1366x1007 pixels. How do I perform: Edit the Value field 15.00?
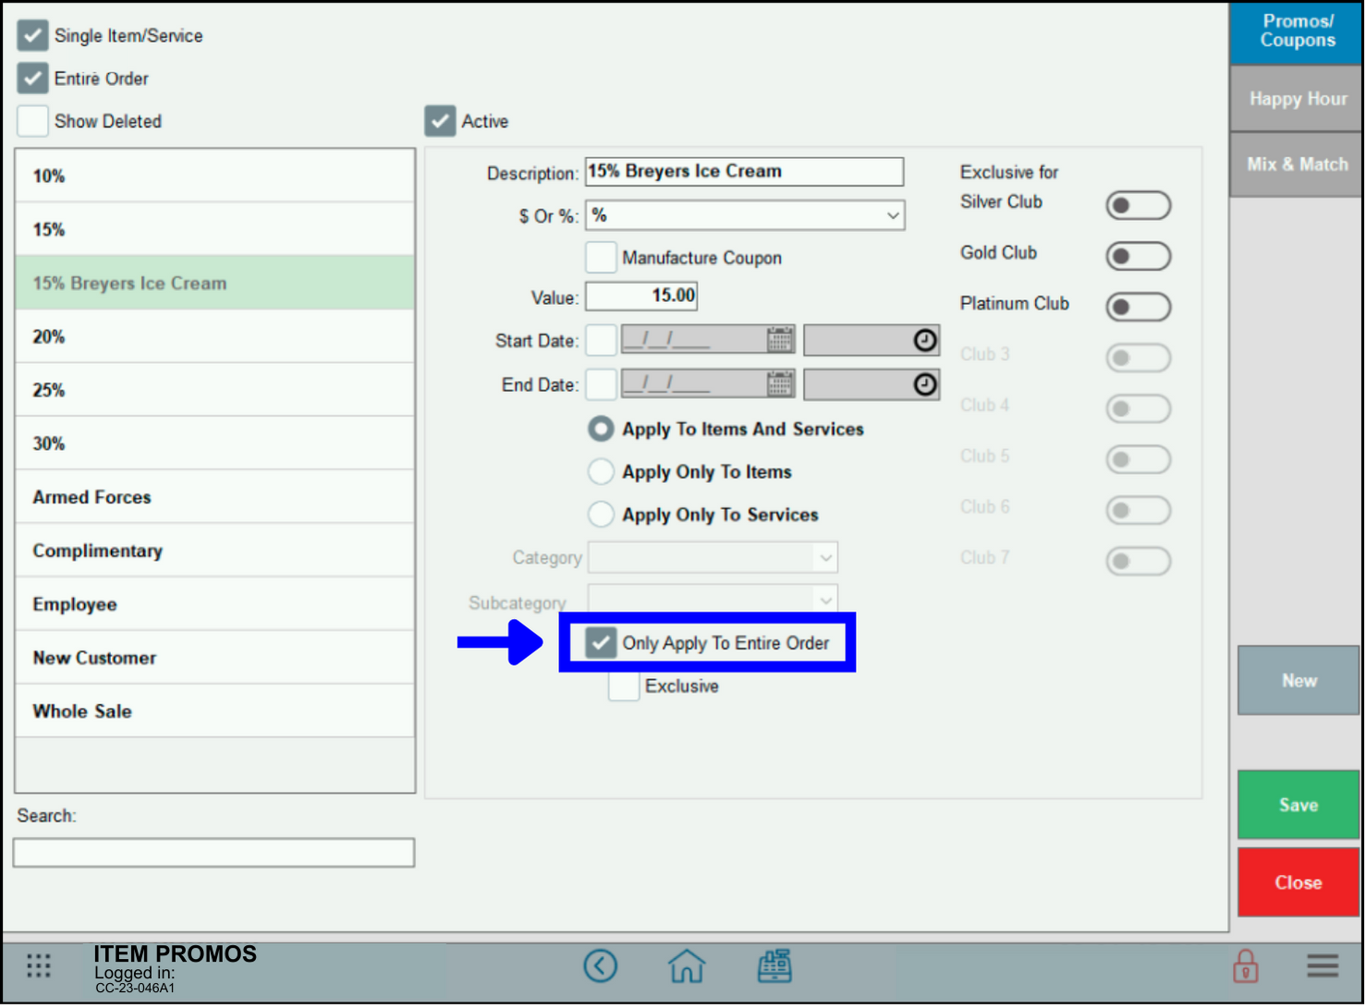[x=641, y=296]
